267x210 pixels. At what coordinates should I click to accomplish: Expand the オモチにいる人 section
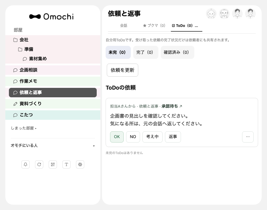tap(53, 146)
